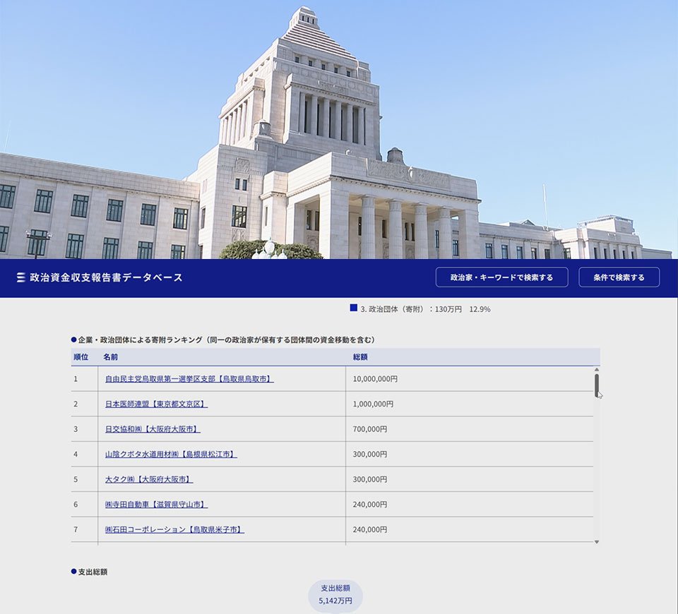Open ㈱寺田自動車【滋賀県守山市】 link
The image size is (678, 614).
(x=156, y=504)
